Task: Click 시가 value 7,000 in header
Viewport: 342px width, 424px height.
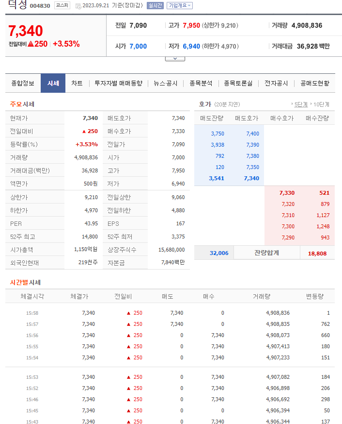Action: tap(138, 46)
